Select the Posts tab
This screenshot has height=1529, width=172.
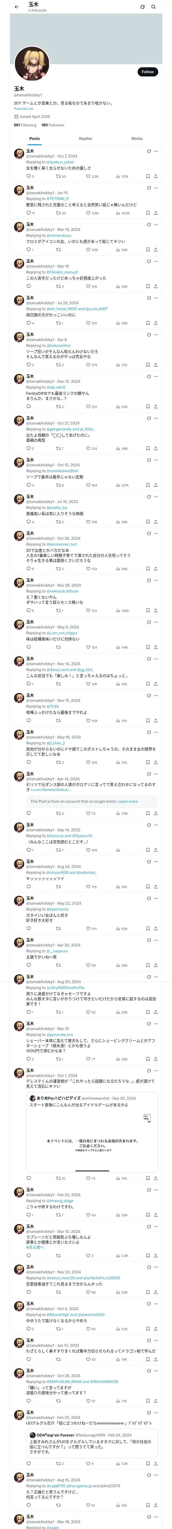tap(34, 139)
